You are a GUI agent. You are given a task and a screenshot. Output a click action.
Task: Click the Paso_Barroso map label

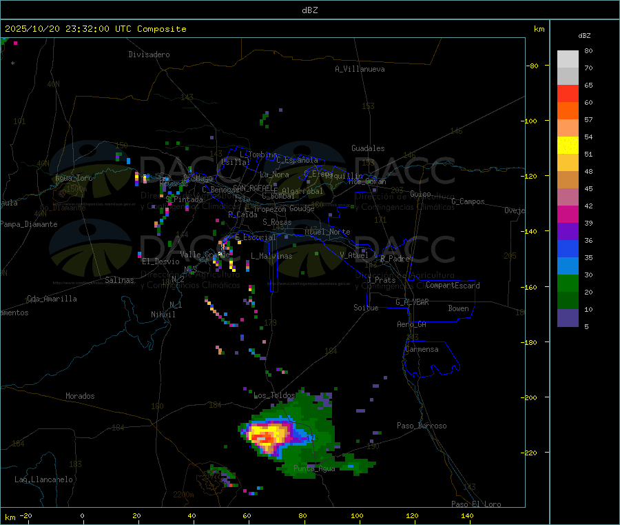pos(422,426)
